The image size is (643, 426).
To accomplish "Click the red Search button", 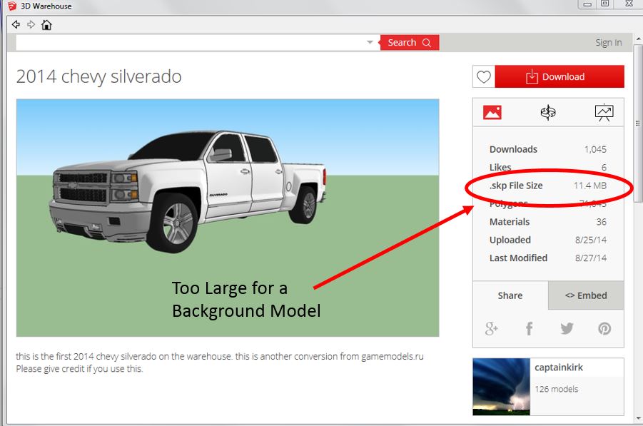I will (410, 43).
